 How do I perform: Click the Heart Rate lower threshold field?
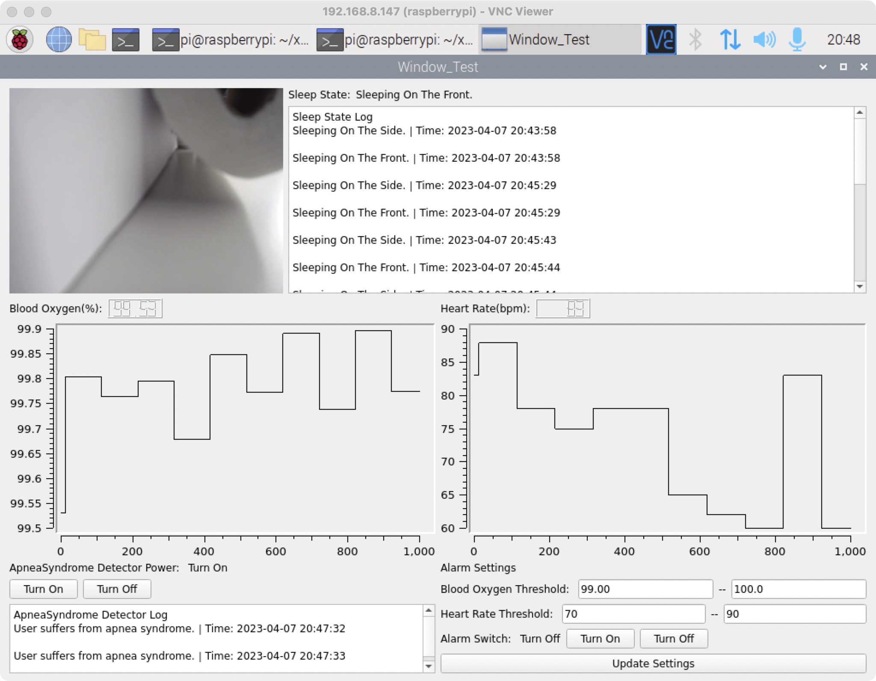click(x=633, y=614)
